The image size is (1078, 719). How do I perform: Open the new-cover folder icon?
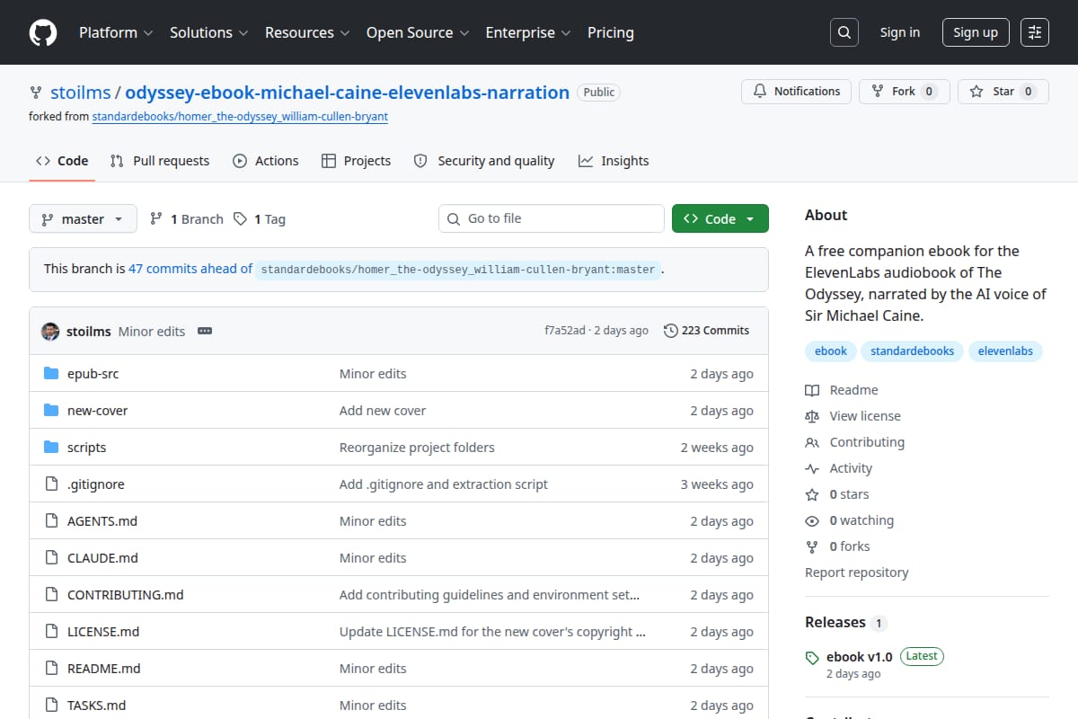click(51, 411)
